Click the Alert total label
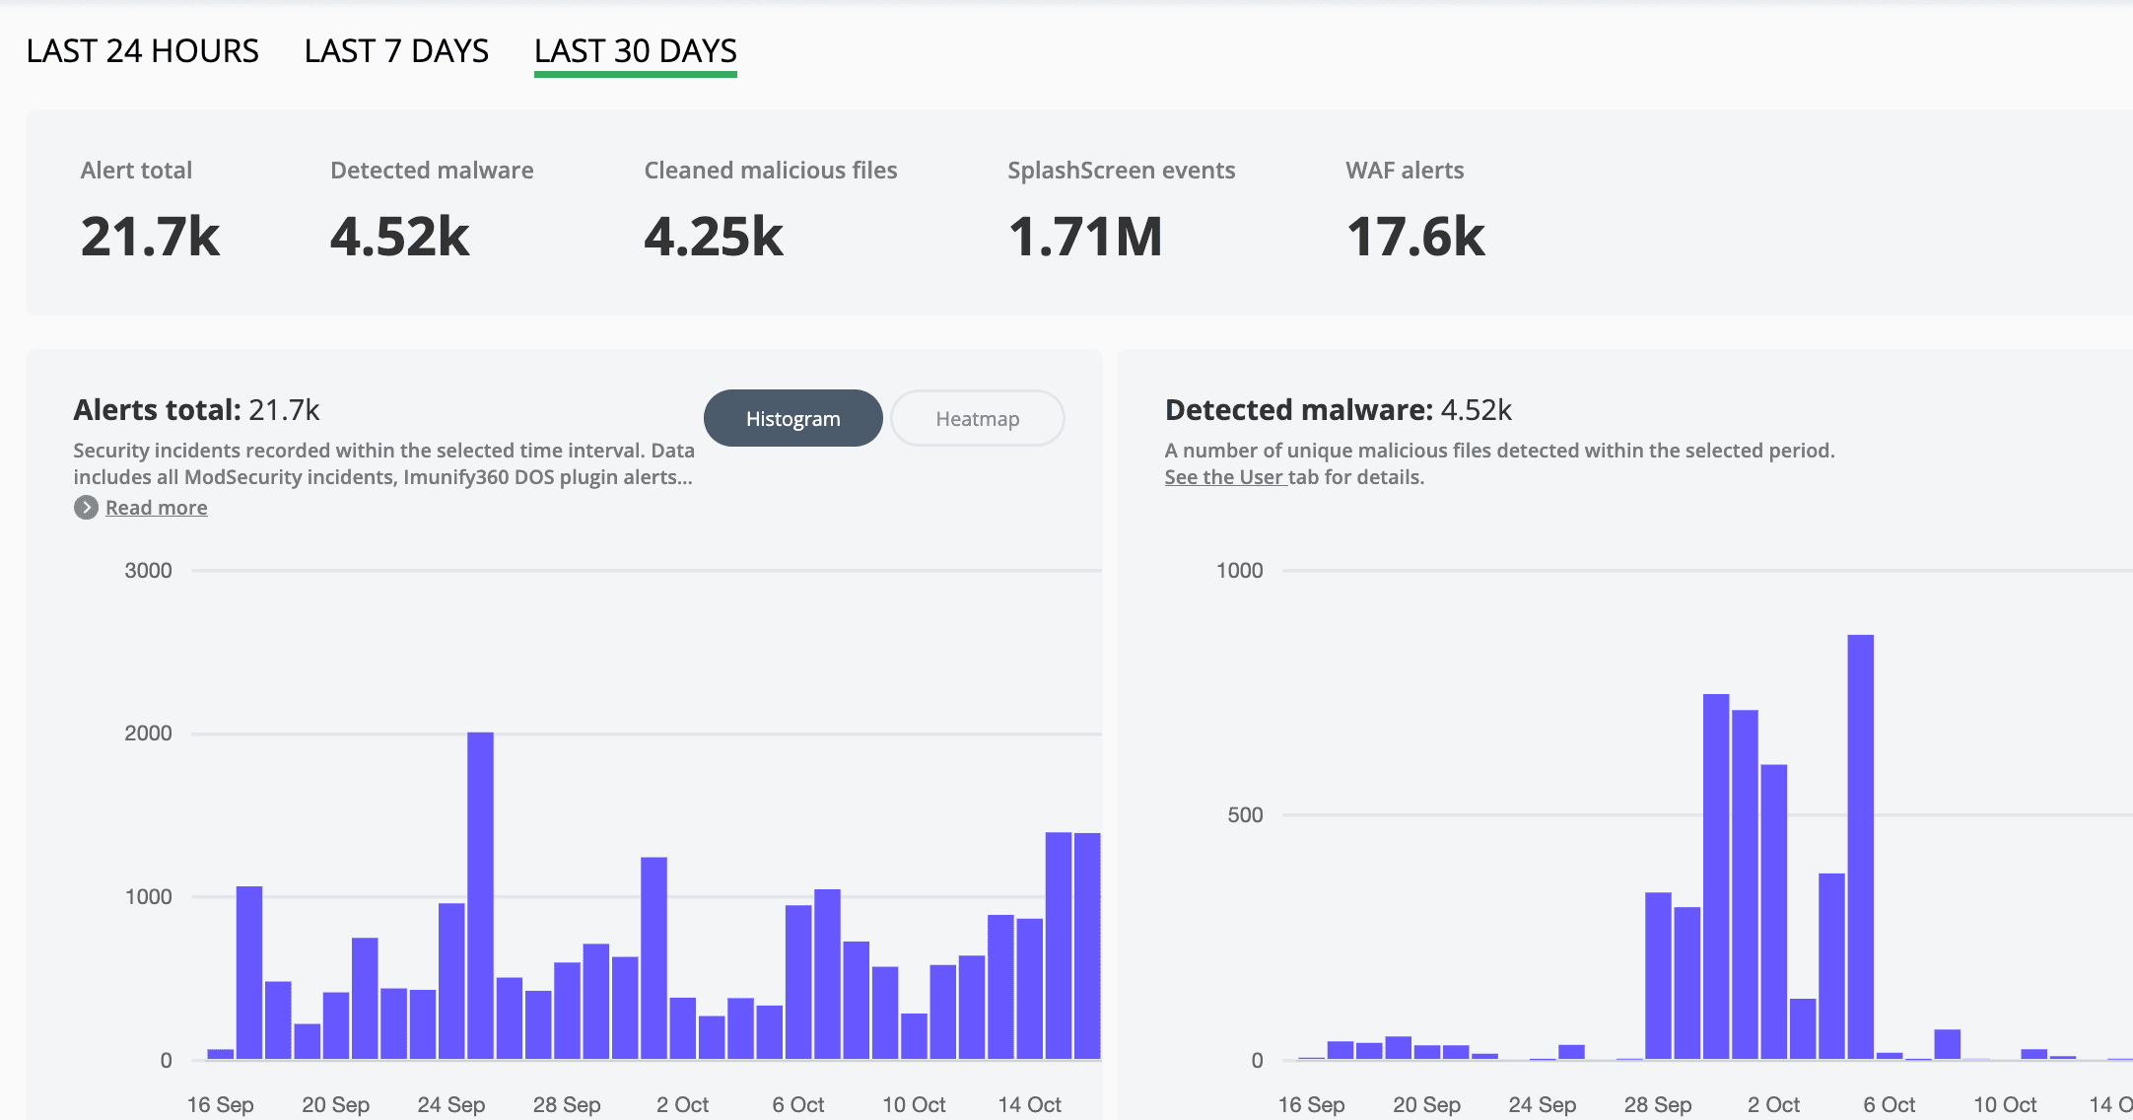Viewport: 2133px width, 1120px height. coord(137,171)
